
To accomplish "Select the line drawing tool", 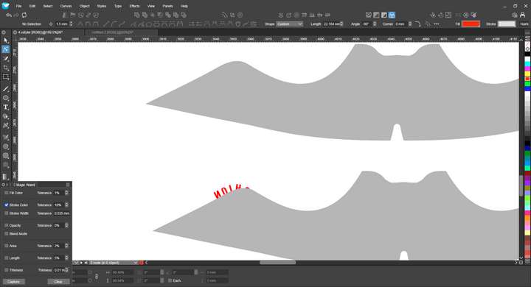I will tap(6, 89).
